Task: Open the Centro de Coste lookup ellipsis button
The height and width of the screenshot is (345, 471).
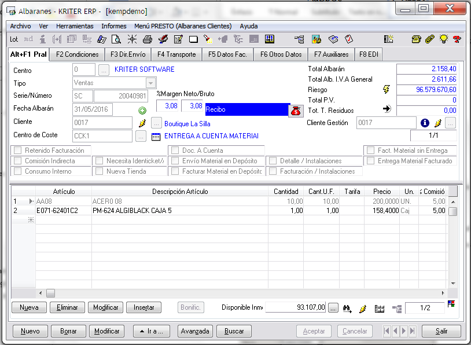Action: 141,136
